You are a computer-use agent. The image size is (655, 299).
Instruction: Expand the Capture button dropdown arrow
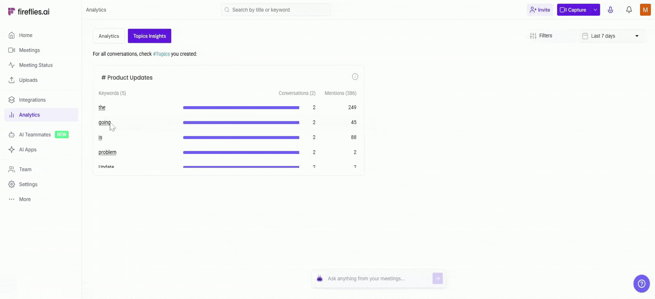tap(595, 10)
